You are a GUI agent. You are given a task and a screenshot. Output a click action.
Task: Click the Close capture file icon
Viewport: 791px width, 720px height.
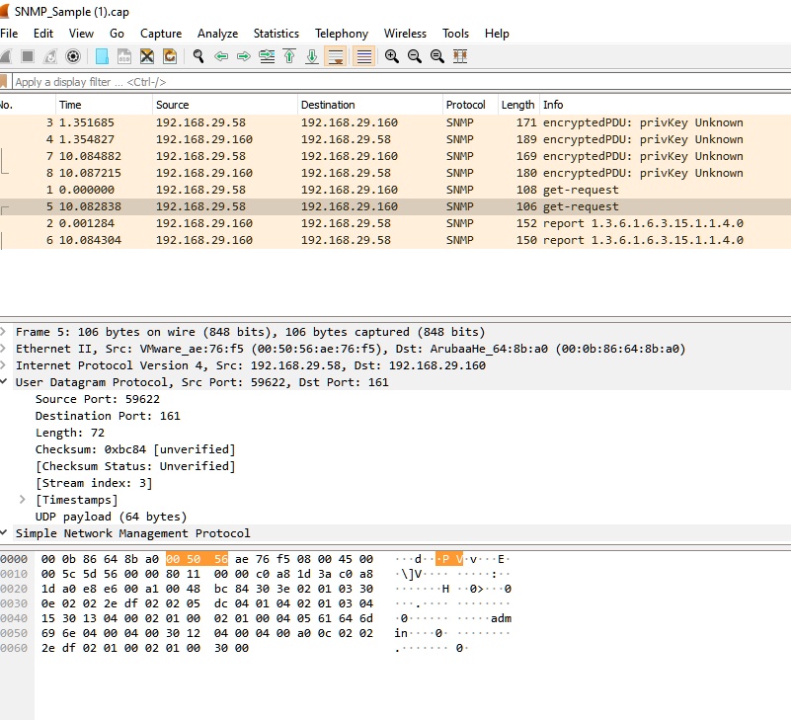point(146,56)
